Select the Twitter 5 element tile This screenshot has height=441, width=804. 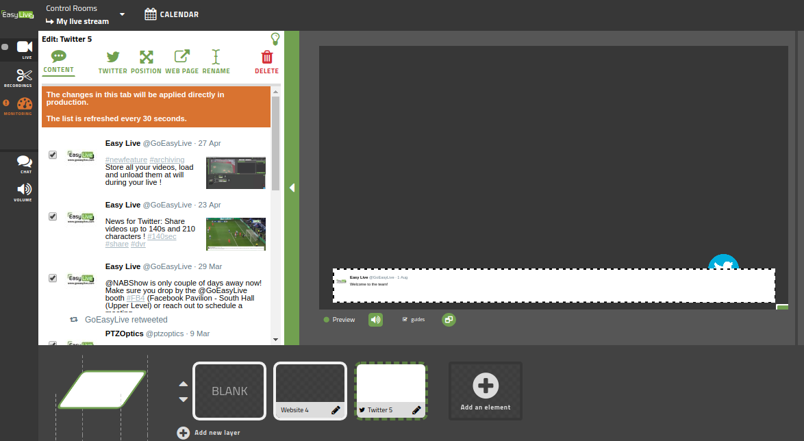pos(391,391)
